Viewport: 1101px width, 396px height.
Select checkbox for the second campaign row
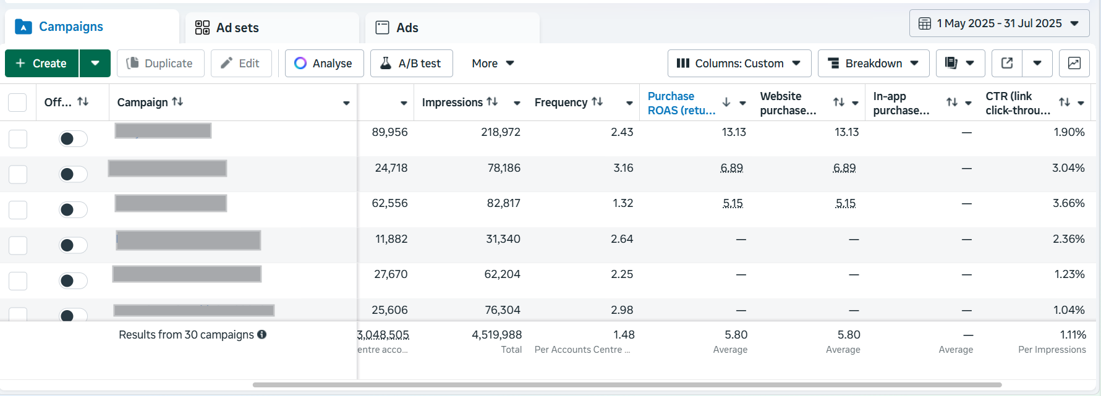click(x=18, y=174)
